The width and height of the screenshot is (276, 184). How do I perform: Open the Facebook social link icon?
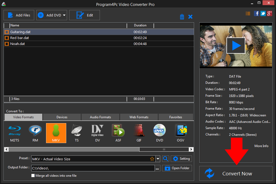(257, 13)
